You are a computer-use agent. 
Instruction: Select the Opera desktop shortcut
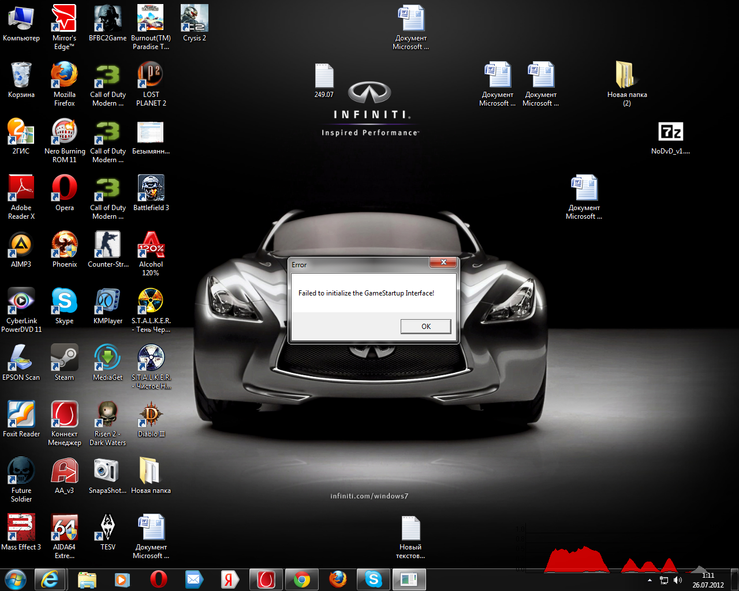[x=64, y=193]
